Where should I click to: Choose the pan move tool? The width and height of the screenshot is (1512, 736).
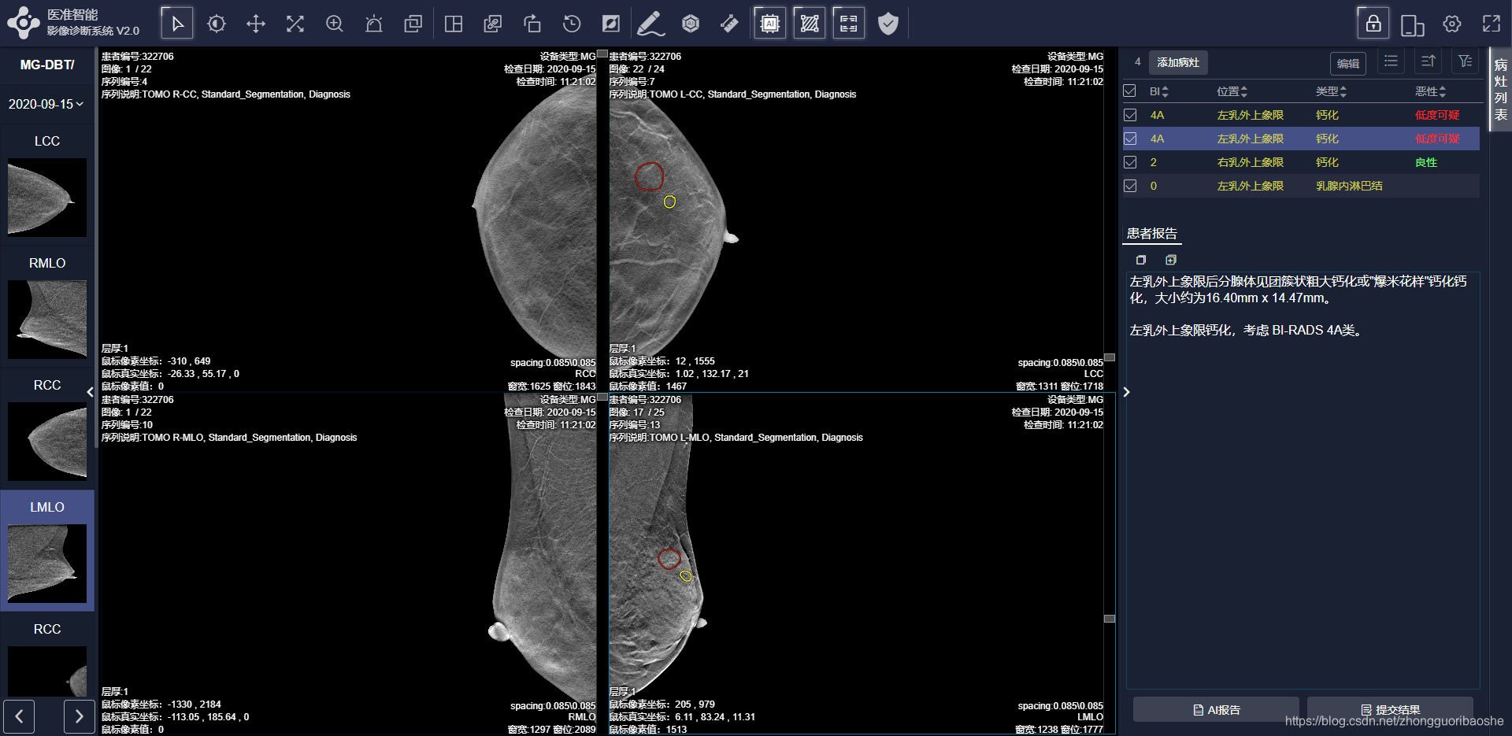point(256,24)
